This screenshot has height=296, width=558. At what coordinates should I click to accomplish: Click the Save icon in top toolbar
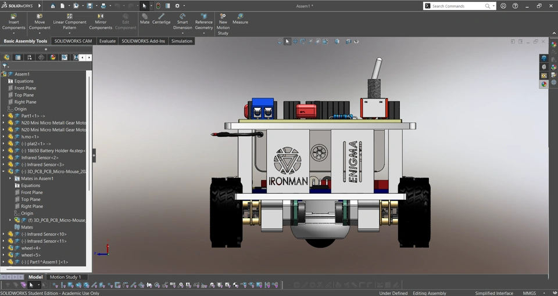pos(90,6)
